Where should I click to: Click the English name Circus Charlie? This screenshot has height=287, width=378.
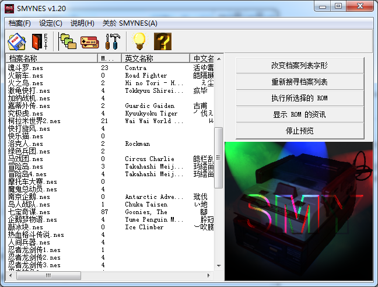point(149,159)
